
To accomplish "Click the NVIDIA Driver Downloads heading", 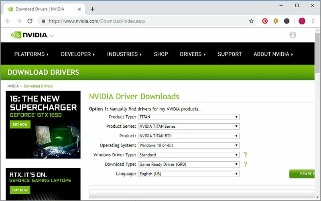I will coord(134,96).
